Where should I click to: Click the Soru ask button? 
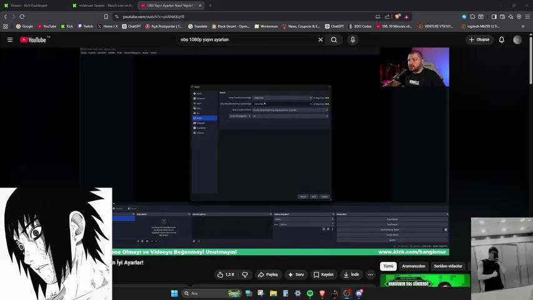point(296,274)
